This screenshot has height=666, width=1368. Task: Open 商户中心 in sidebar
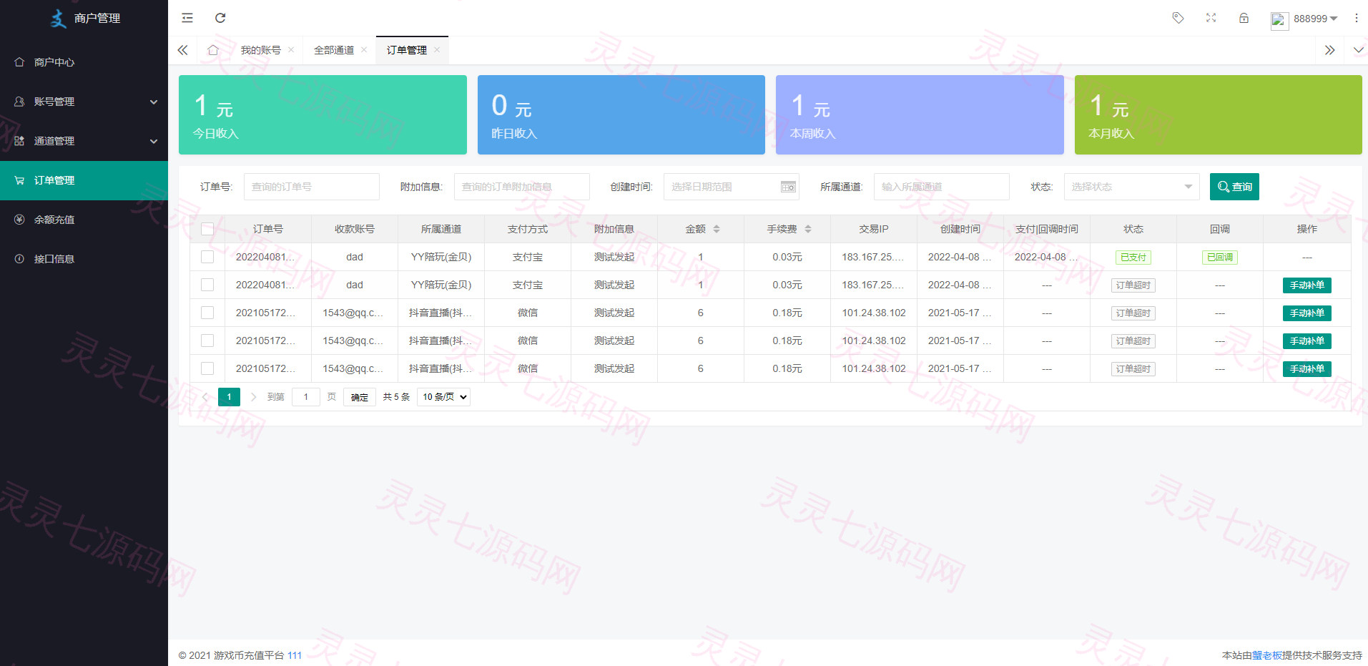click(x=84, y=62)
